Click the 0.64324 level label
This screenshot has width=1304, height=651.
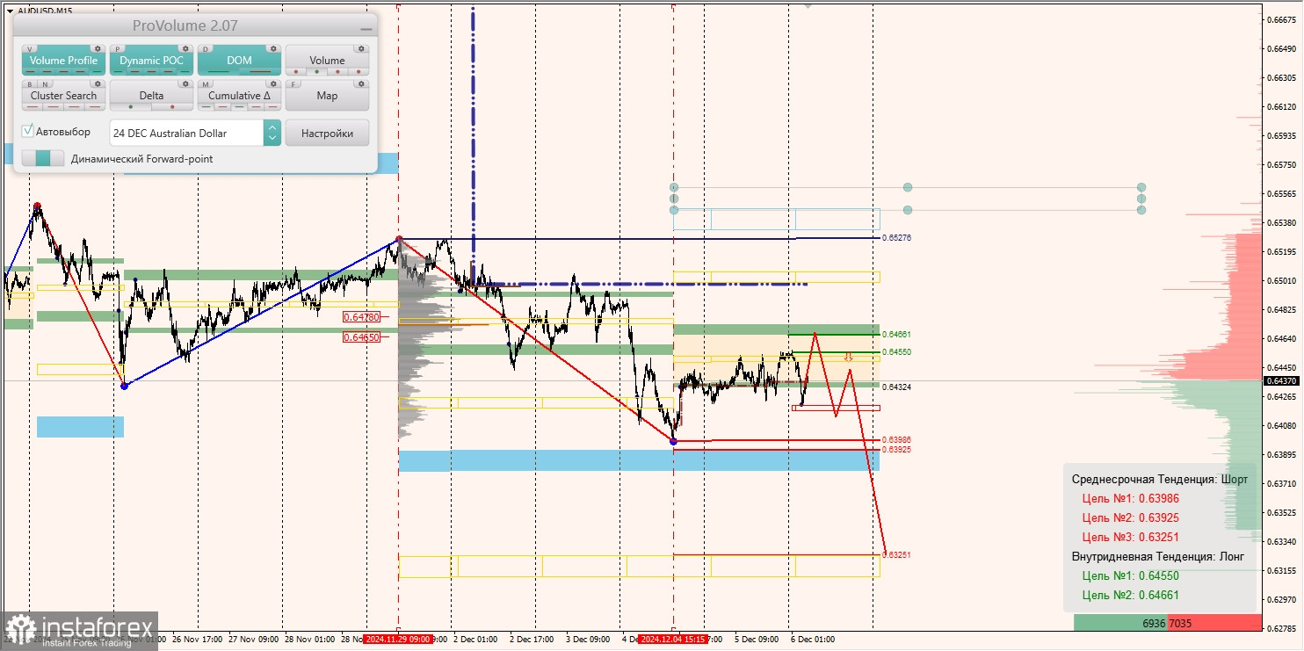pyautogui.click(x=896, y=387)
